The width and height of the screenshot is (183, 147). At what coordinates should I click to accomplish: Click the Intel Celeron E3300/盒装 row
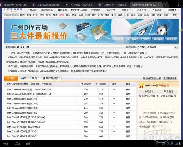click(x=70, y=90)
